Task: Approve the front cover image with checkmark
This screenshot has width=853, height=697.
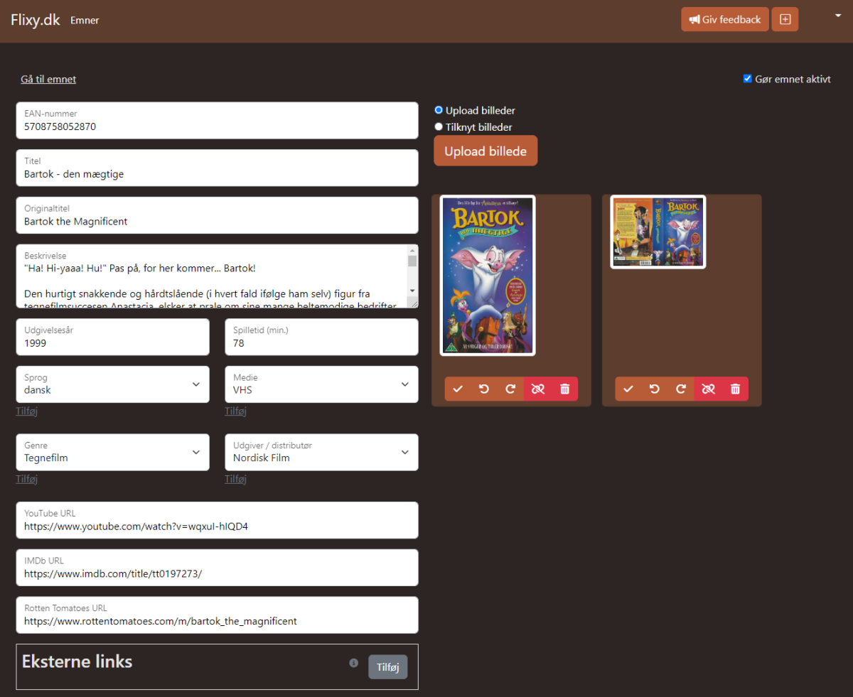Action: [x=458, y=389]
